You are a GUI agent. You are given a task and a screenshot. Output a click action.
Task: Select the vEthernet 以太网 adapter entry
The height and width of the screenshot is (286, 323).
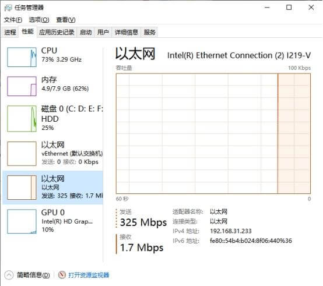52,154
